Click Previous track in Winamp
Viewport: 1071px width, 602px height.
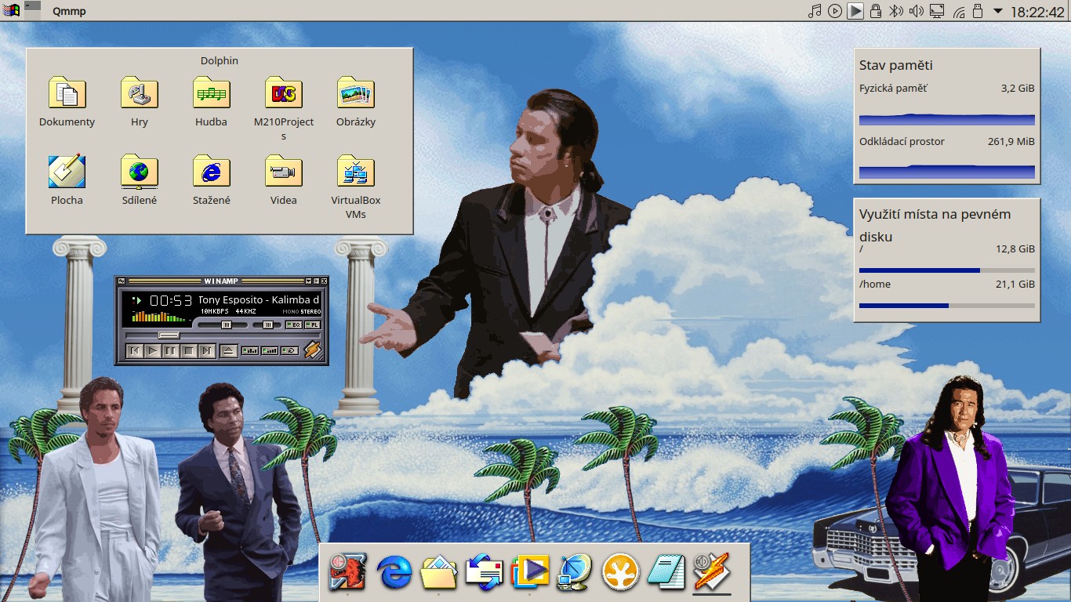pyautogui.click(x=135, y=351)
